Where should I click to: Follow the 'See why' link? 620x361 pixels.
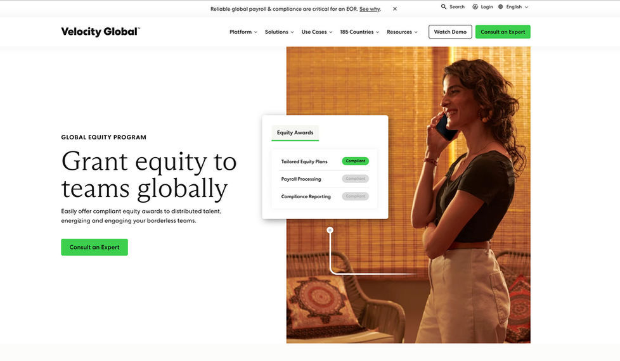(370, 9)
